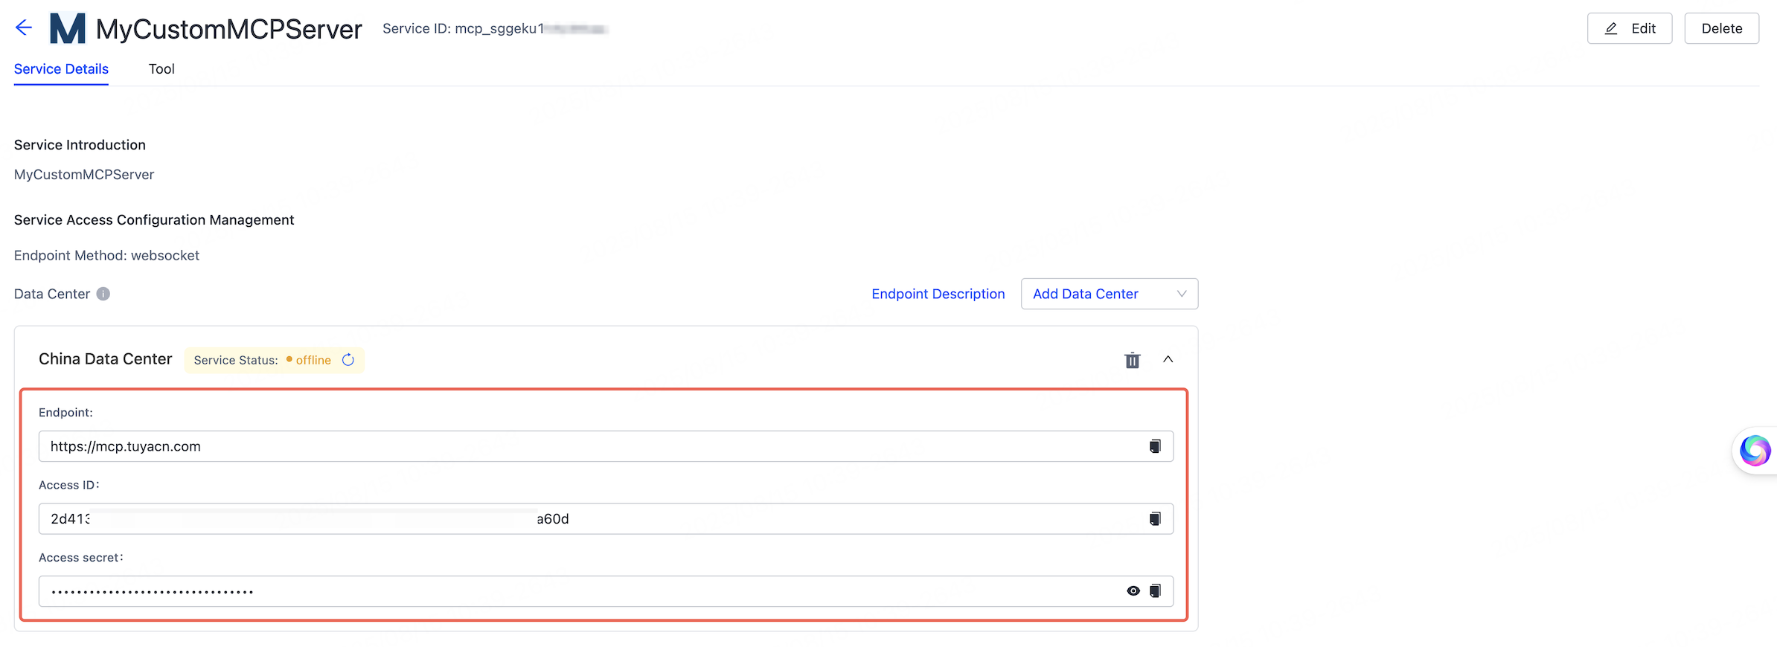Click the Endpoint Method: websocket text
The image size is (1777, 647).
tap(106, 255)
